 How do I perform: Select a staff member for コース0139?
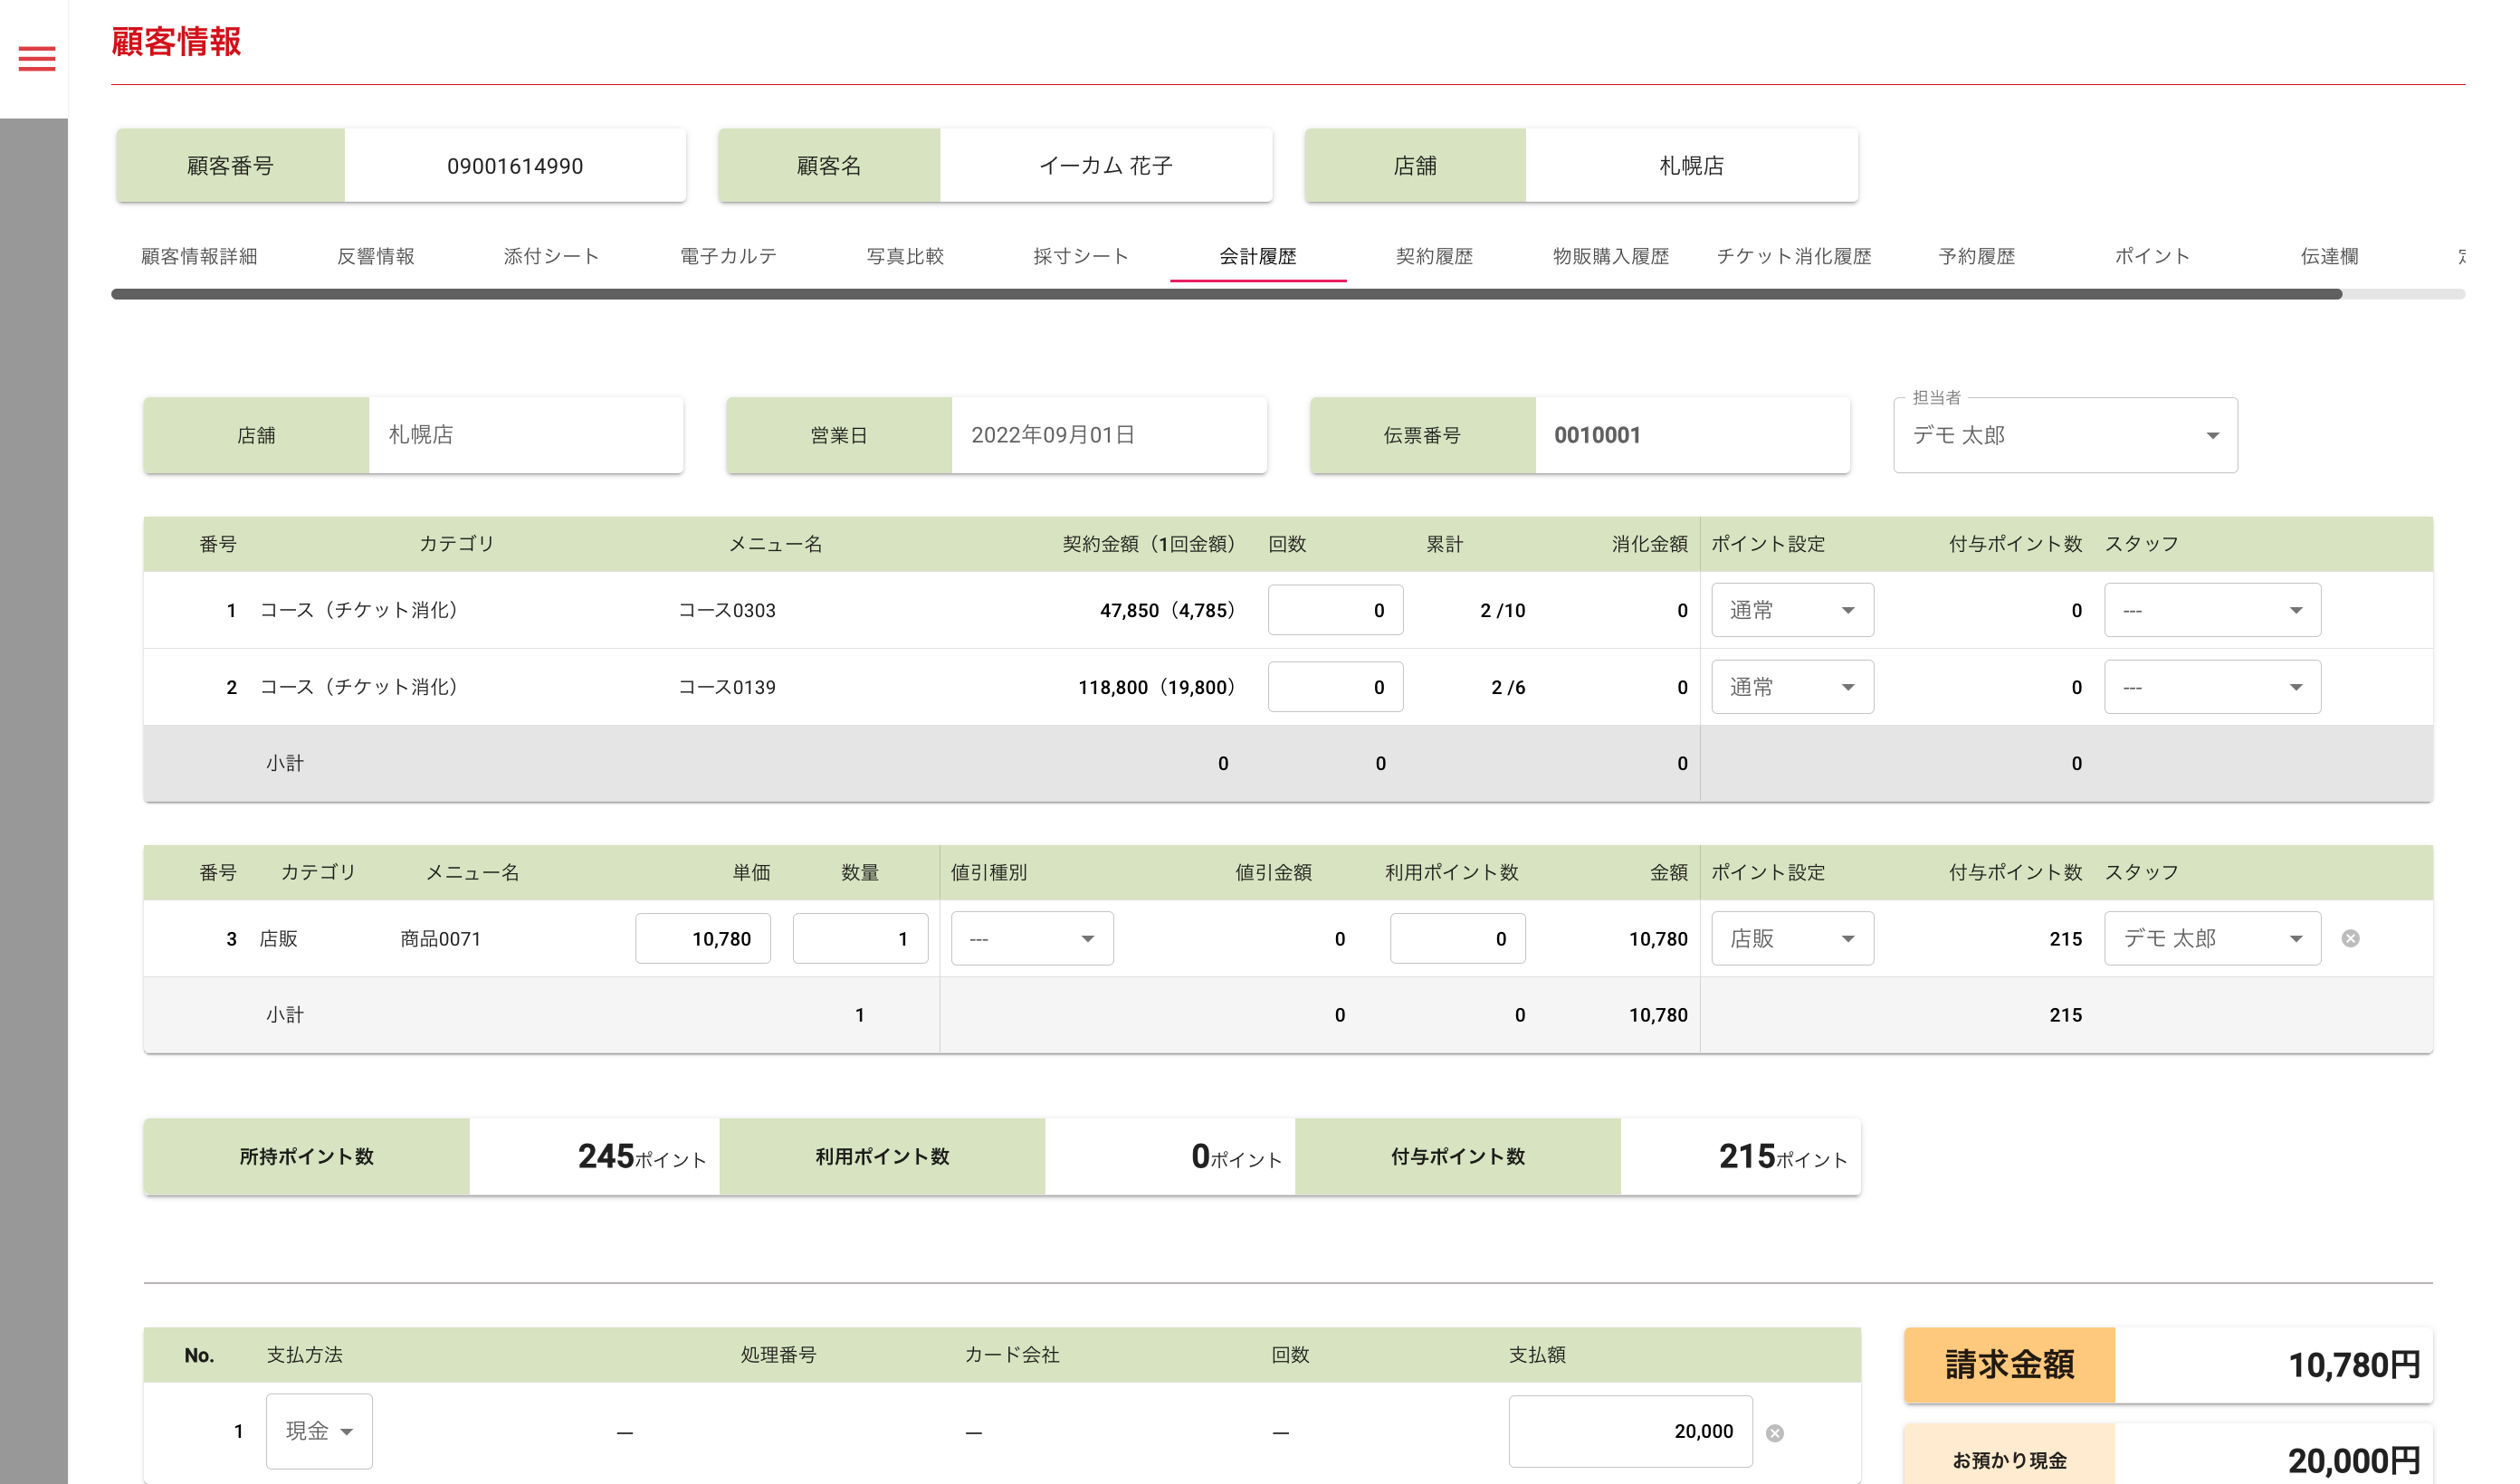(2211, 687)
